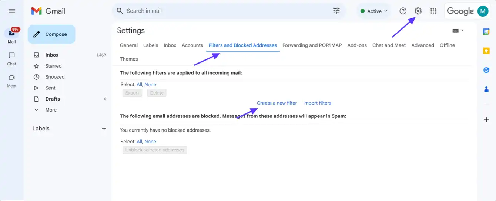Select All filters link
This screenshot has height=201, width=496.
[139, 85]
